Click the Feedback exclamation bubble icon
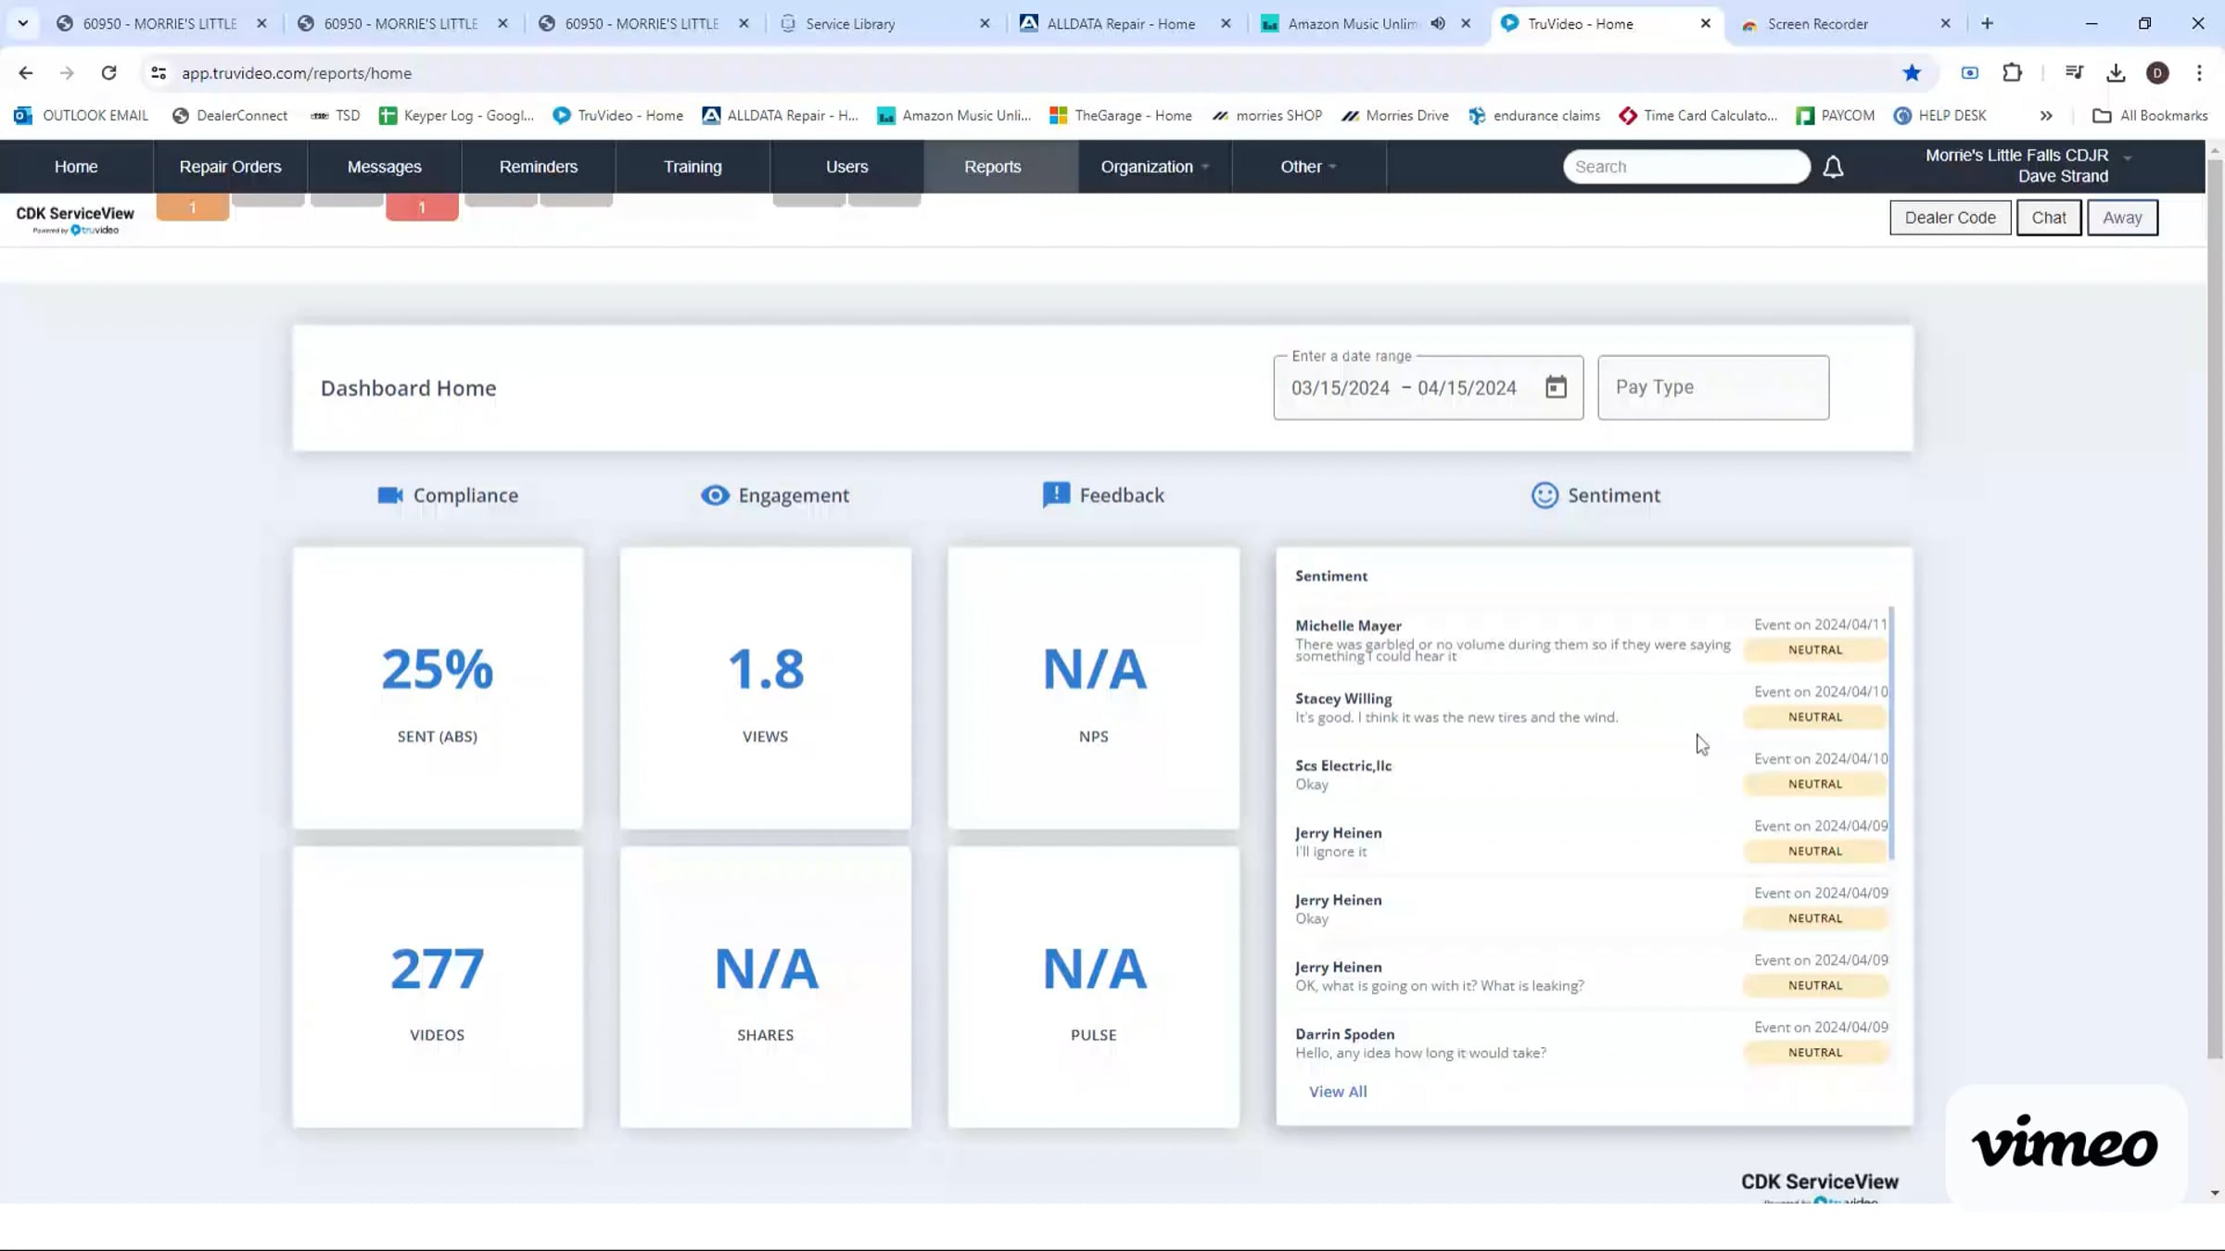Screen dimensions: 2225x1251 click(x=1056, y=495)
